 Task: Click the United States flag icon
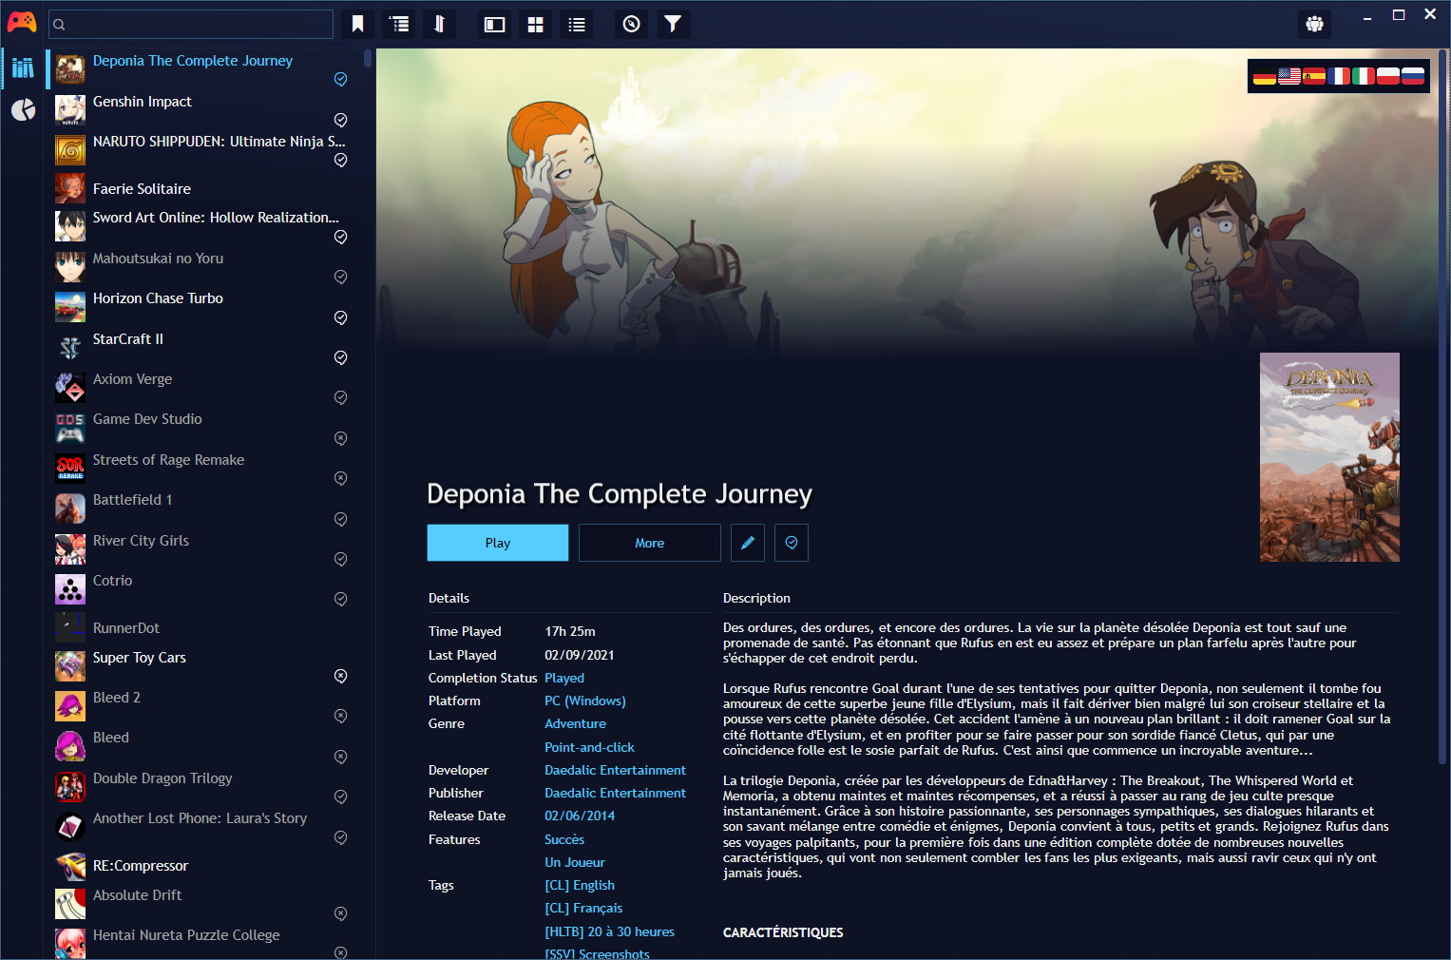tap(1289, 76)
